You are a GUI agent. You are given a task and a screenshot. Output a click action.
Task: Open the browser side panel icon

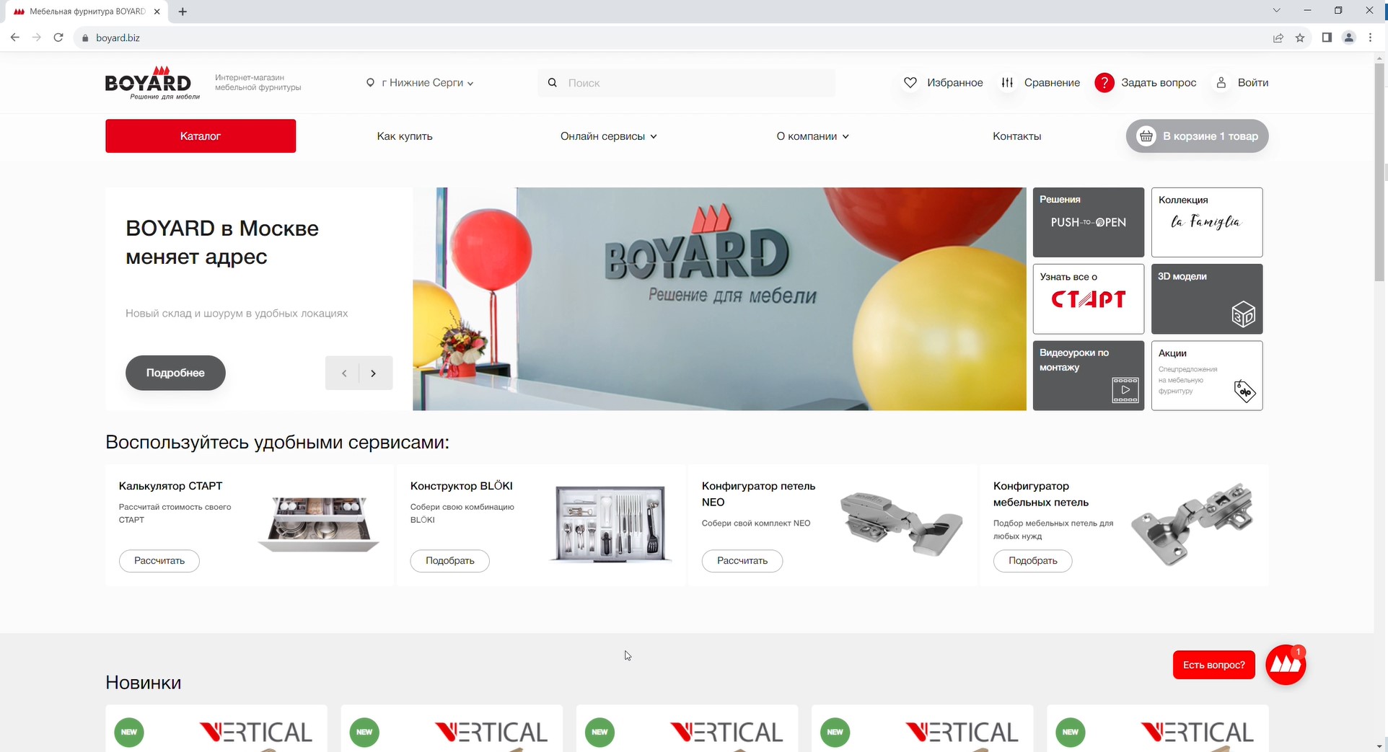[1327, 37]
